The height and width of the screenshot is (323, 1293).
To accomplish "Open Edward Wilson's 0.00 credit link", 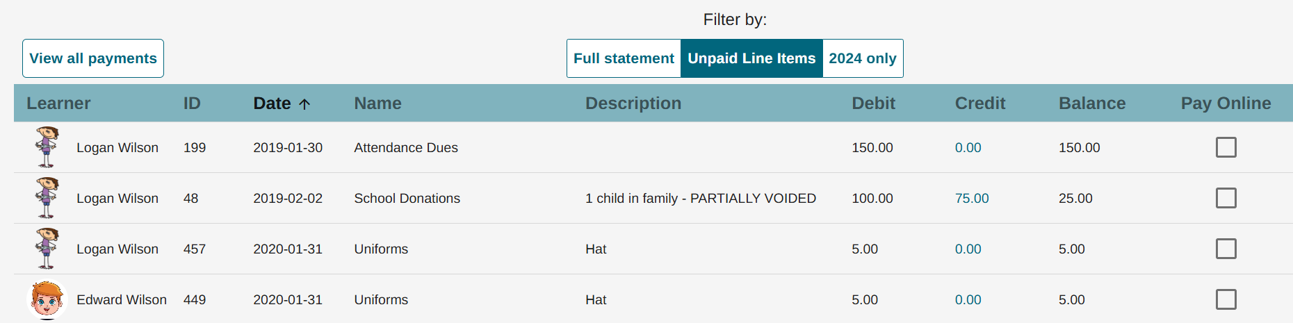I will 968,299.
